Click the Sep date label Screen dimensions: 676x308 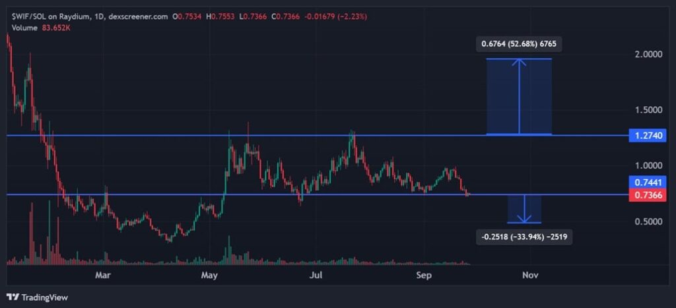[424, 275]
